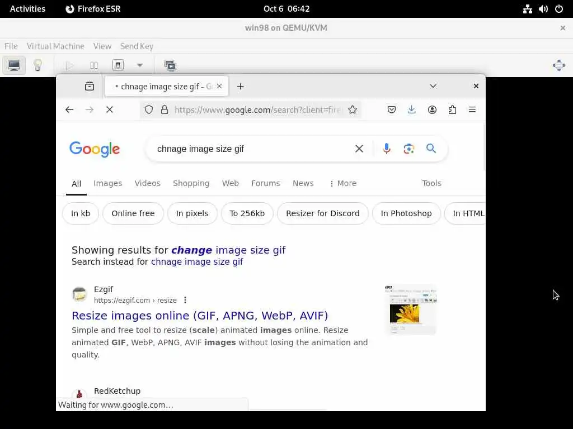Clear the Google search query
The image size is (573, 429).
tap(359, 149)
